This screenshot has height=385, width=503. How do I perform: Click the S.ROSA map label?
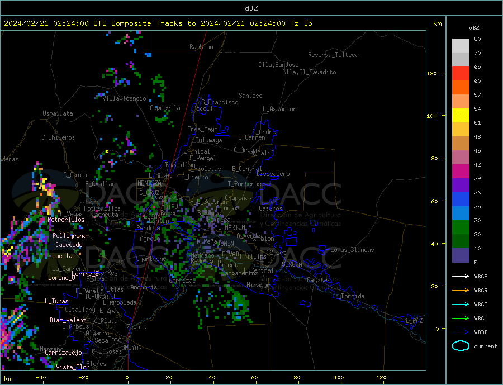tap(292, 264)
